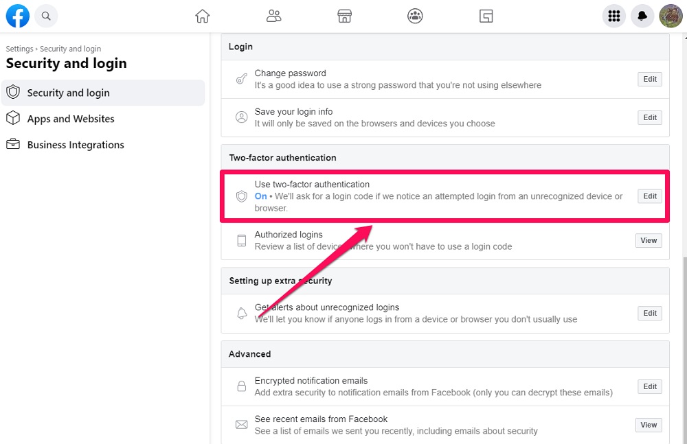
Task: View recent emails from Facebook
Action: 648,425
